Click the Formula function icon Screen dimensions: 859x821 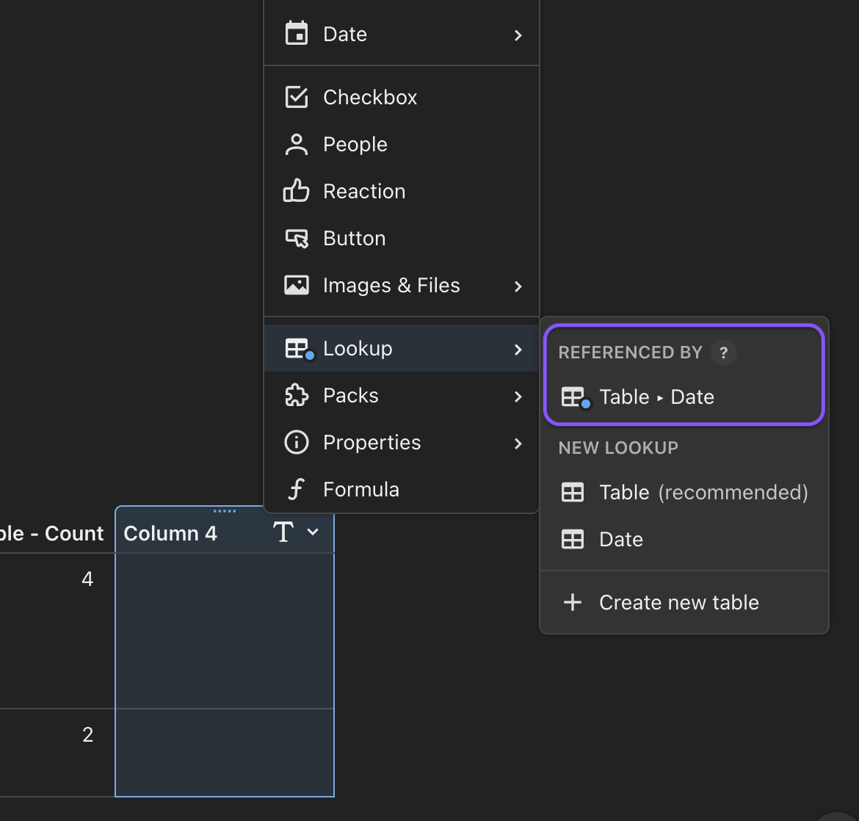click(x=296, y=490)
